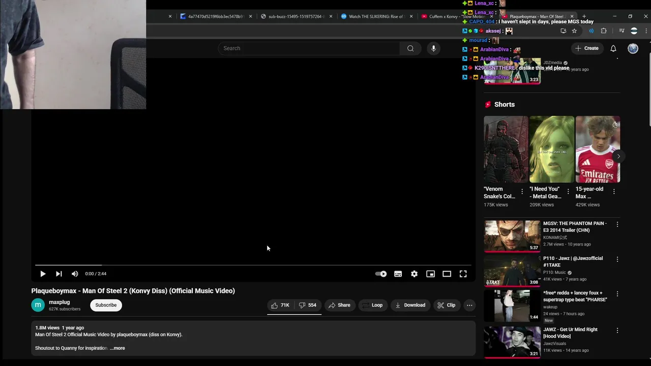The width and height of the screenshot is (651, 366).
Task: Start voice search with microphone
Action: coord(433,48)
